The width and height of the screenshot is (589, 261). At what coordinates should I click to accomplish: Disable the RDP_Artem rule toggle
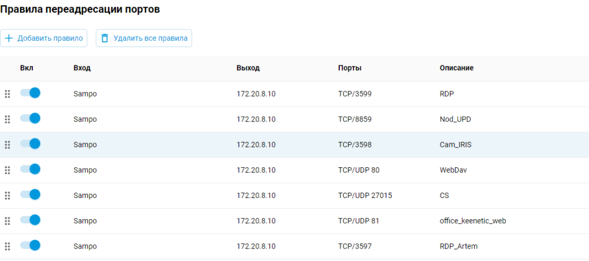click(30, 246)
